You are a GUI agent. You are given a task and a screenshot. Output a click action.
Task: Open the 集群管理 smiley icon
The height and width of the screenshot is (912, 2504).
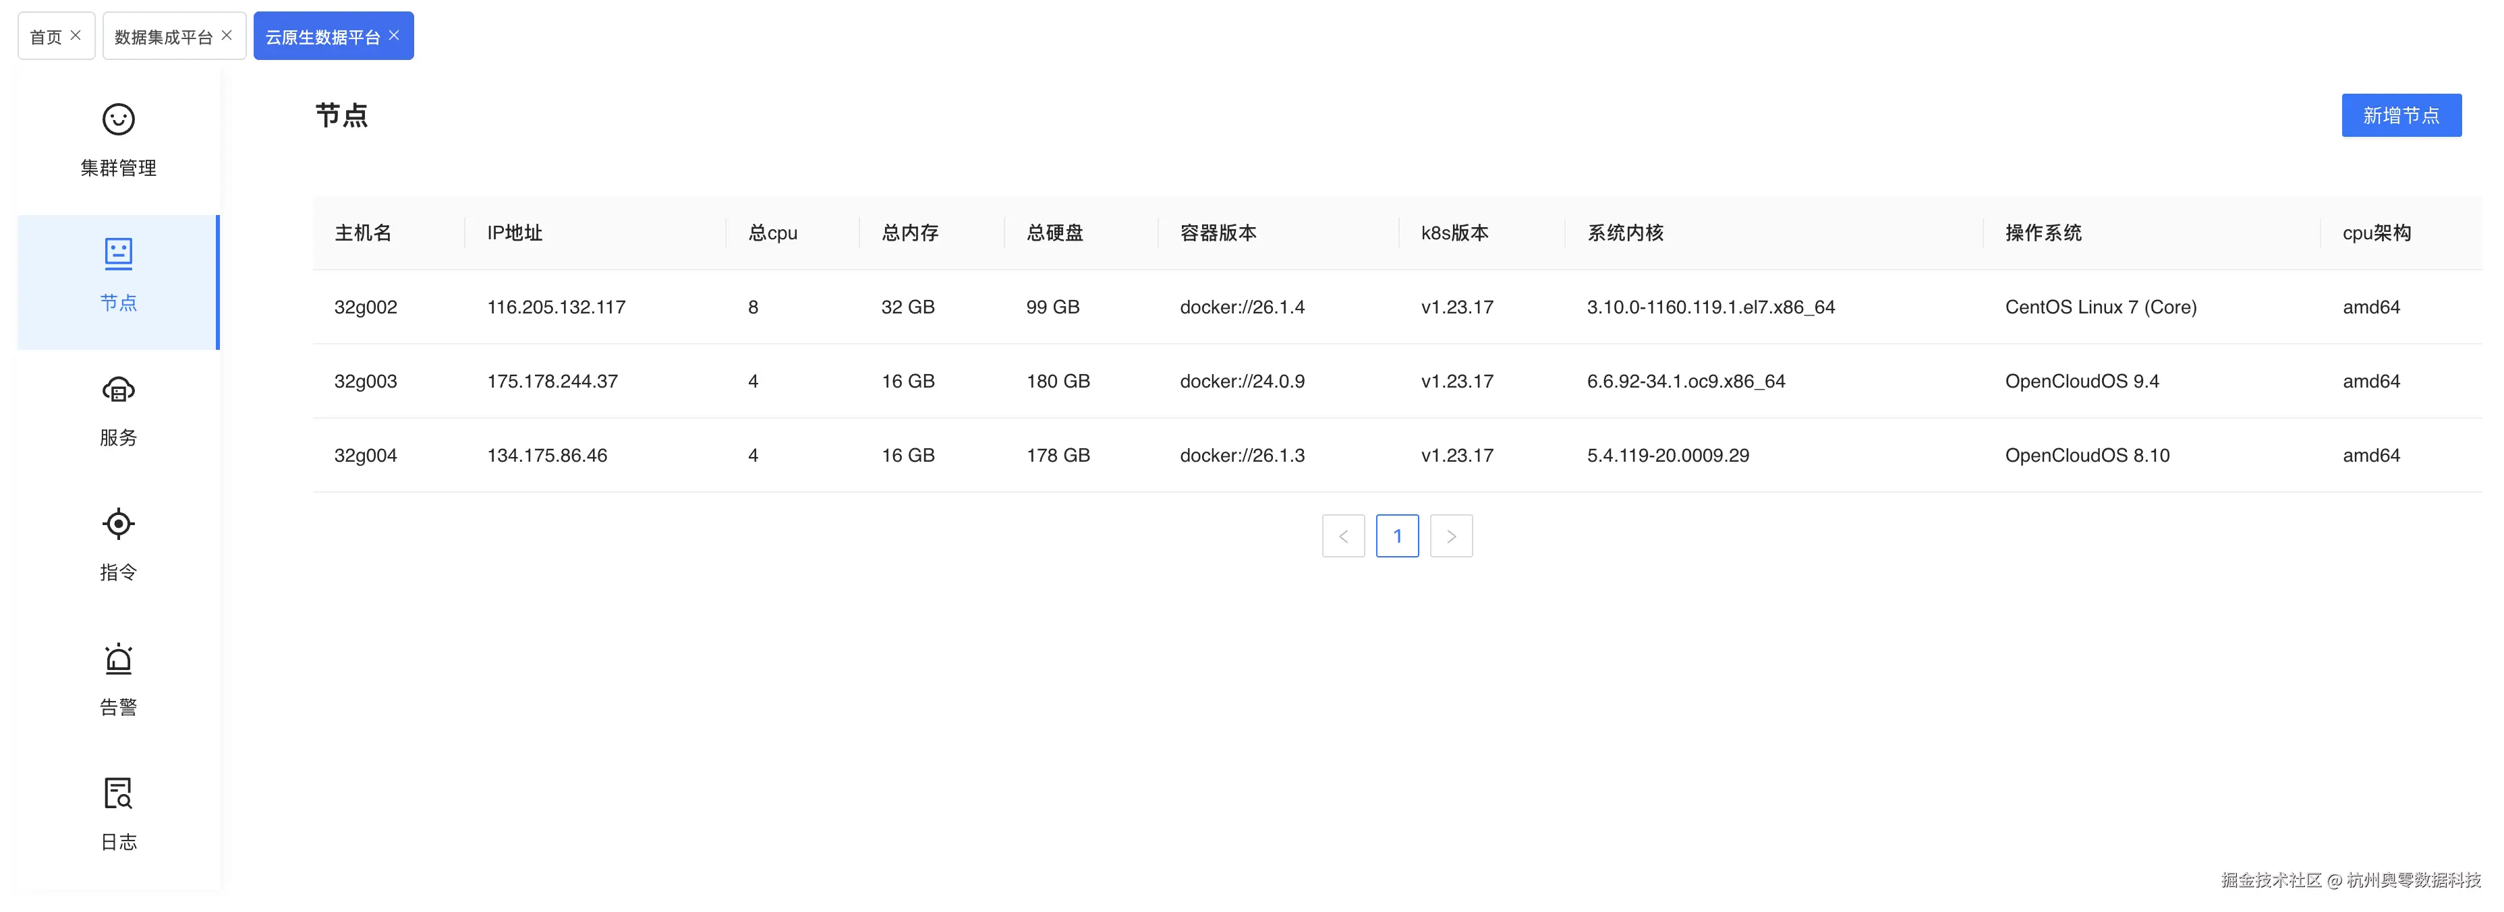click(117, 119)
